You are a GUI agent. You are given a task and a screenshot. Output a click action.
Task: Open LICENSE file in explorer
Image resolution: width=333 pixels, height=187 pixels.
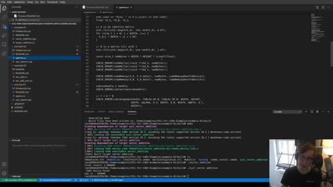[18, 108]
